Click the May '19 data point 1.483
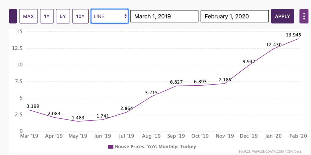This screenshot has height=155, width=311. click(x=78, y=121)
